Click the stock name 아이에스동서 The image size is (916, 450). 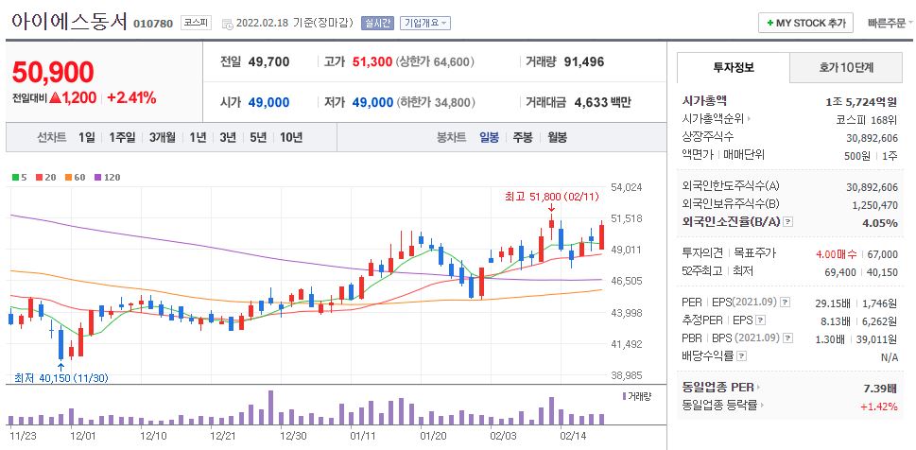click(70, 22)
